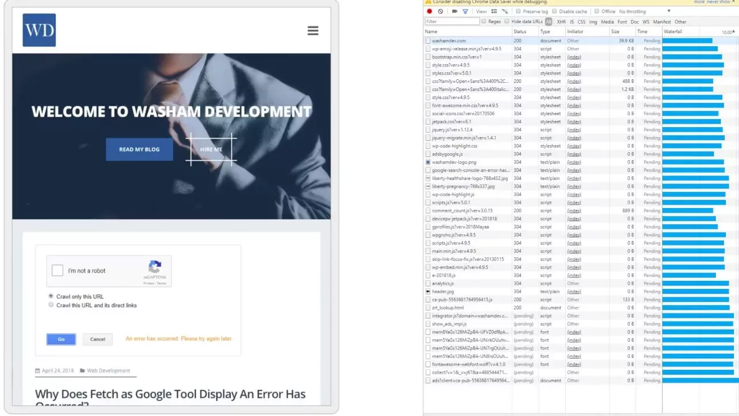Open the Why Does Fetch as Google post title

coord(170,398)
